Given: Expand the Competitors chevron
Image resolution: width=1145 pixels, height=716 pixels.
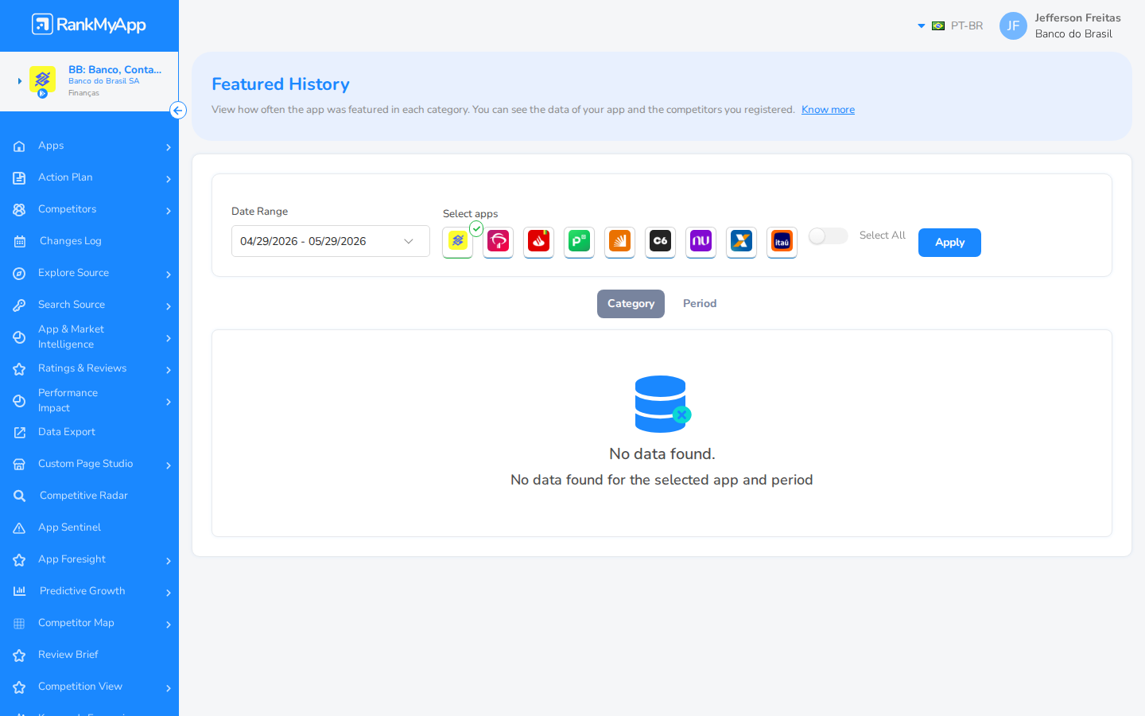Looking at the screenshot, I should click(169, 210).
